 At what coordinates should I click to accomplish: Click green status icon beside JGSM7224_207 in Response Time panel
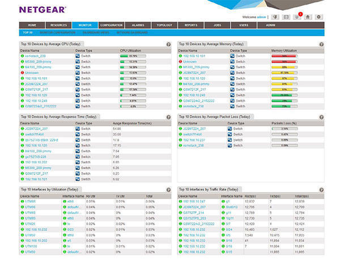click(22, 129)
